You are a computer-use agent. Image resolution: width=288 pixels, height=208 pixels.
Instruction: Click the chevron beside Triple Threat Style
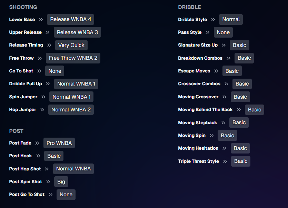point(225,161)
